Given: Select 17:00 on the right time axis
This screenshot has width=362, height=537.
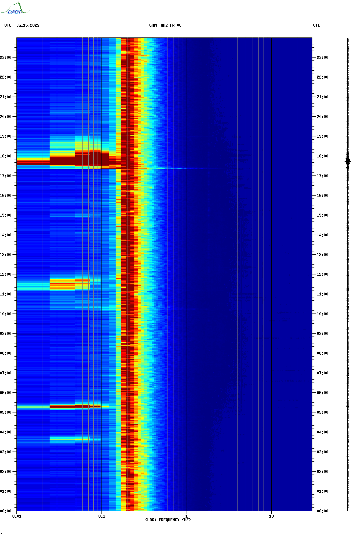Looking at the screenshot, I should (323, 176).
